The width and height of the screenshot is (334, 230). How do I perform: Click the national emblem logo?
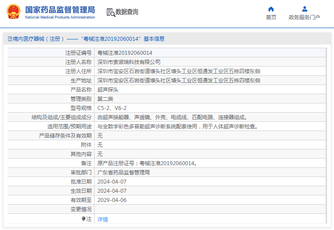point(14,12)
